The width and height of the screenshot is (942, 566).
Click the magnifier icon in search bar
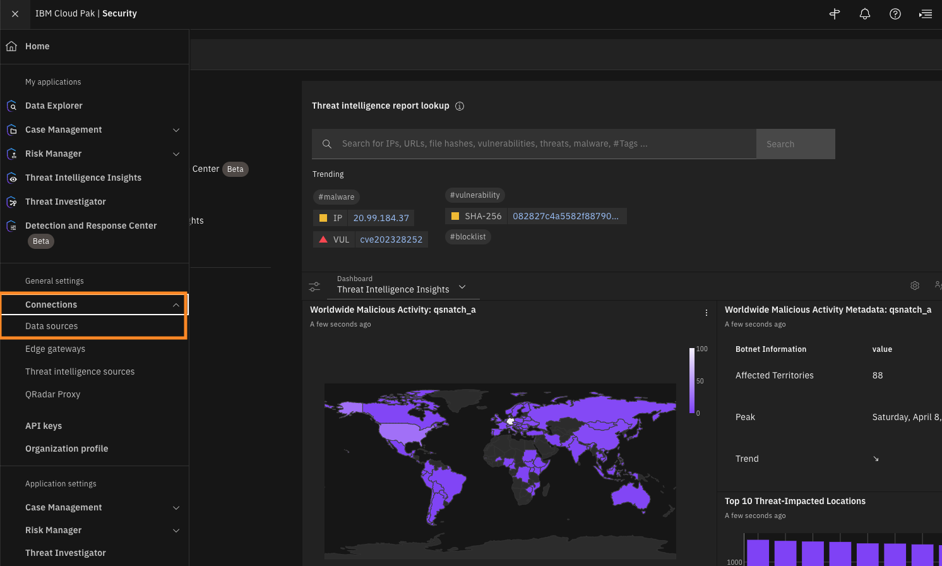327,144
